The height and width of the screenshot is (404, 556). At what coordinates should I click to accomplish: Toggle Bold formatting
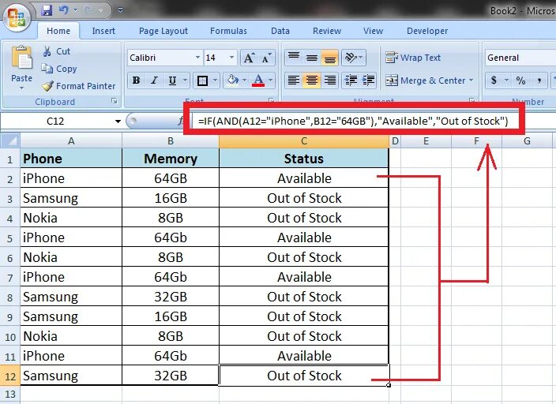click(x=136, y=80)
